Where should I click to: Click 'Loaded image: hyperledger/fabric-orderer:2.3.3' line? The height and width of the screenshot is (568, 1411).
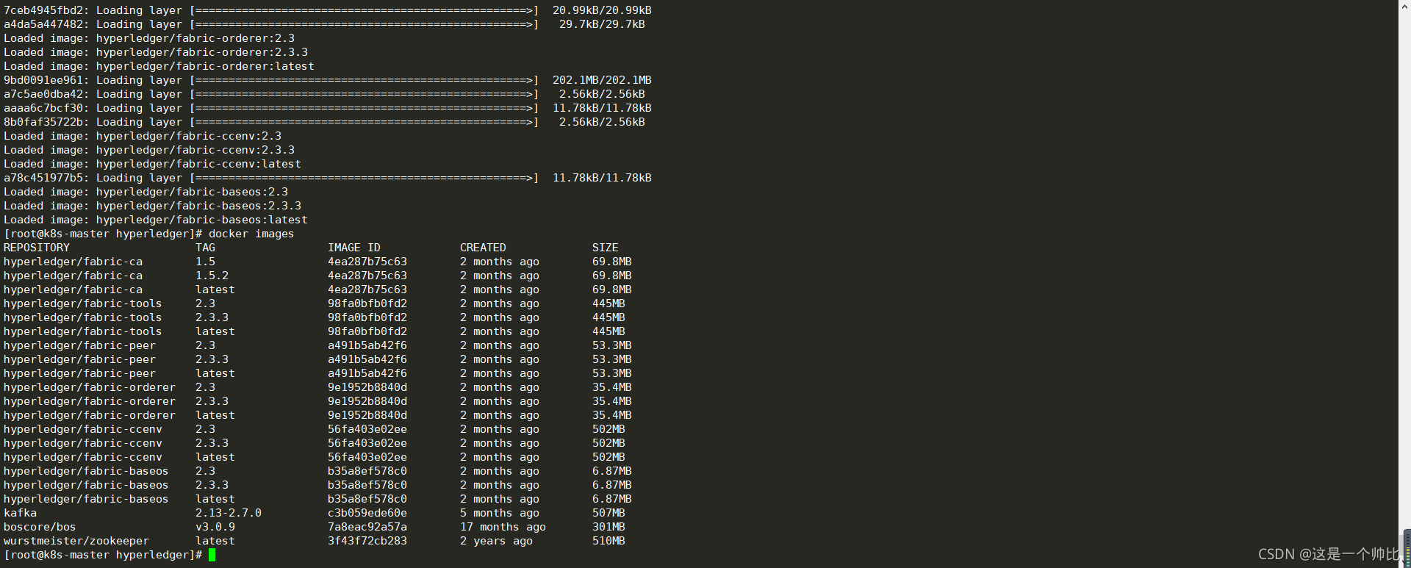click(156, 52)
